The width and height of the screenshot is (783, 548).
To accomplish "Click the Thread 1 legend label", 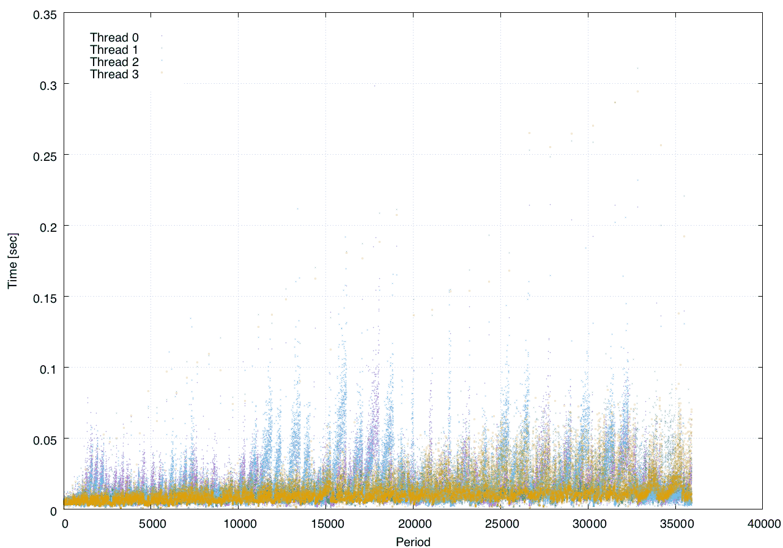I will click(114, 50).
